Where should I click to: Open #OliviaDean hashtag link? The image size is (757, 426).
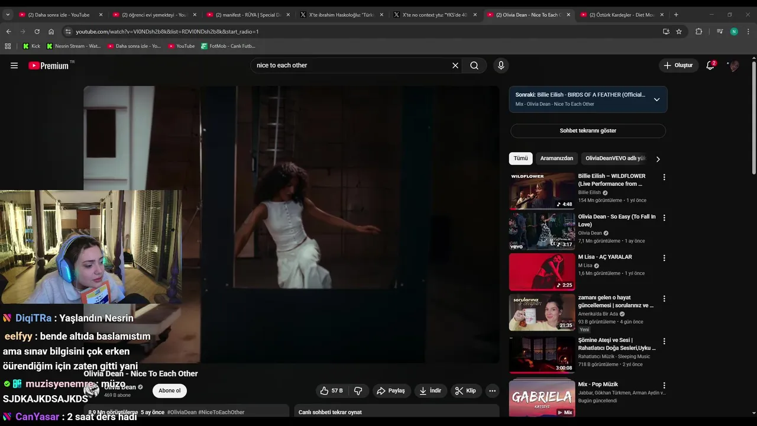tap(182, 412)
